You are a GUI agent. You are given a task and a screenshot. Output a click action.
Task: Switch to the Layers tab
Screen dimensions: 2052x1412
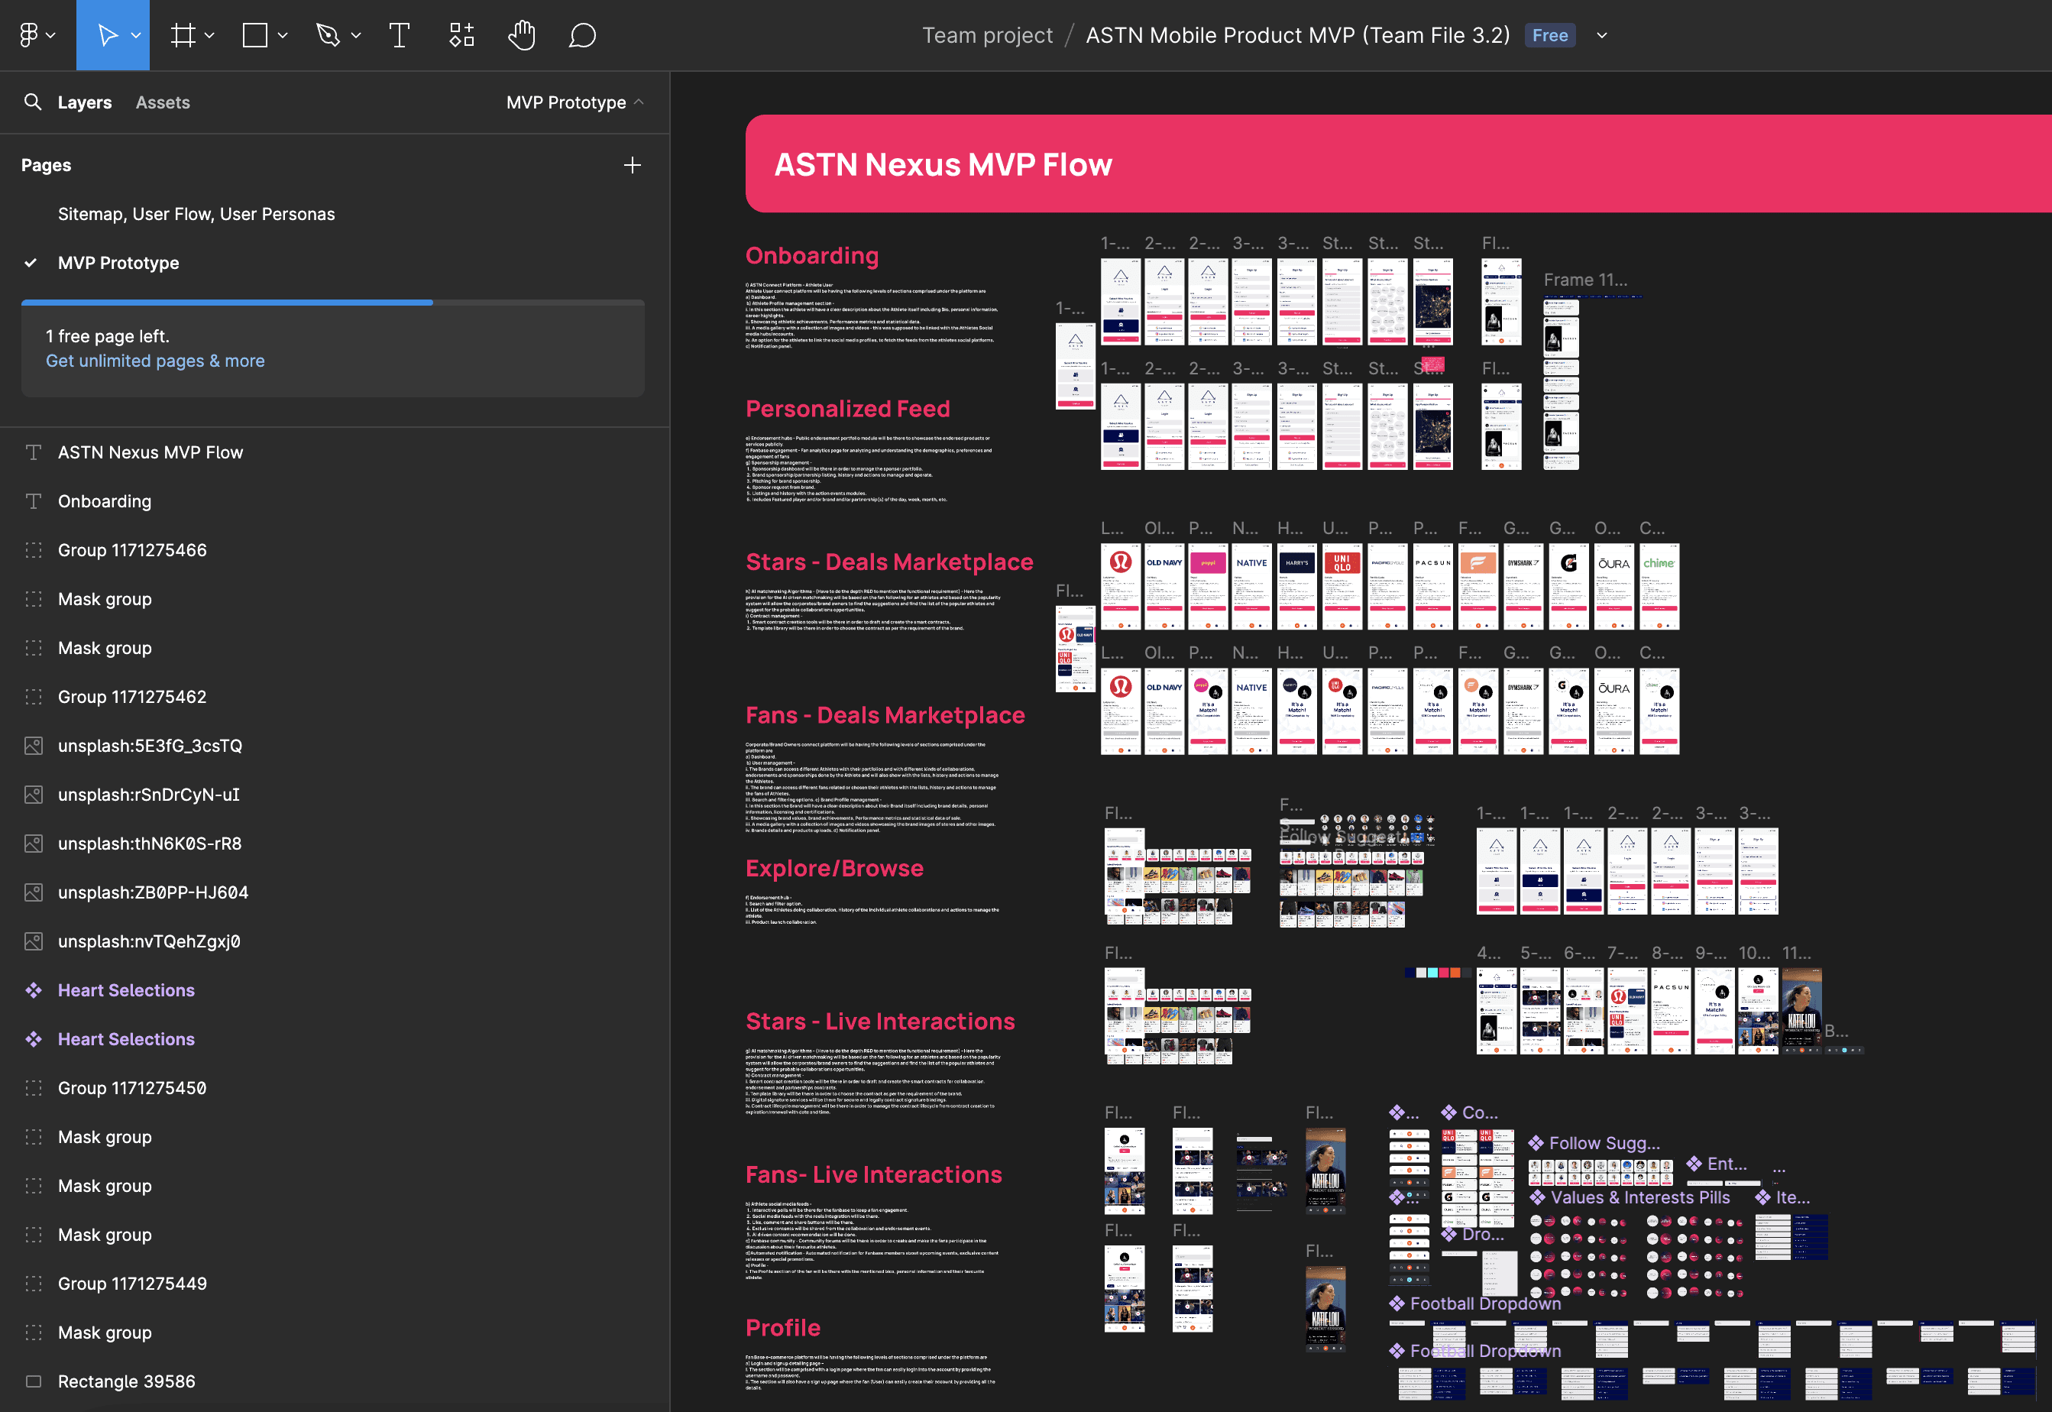(x=84, y=102)
